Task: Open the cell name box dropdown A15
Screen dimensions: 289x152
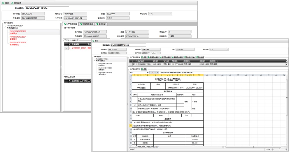Action: point(148,73)
